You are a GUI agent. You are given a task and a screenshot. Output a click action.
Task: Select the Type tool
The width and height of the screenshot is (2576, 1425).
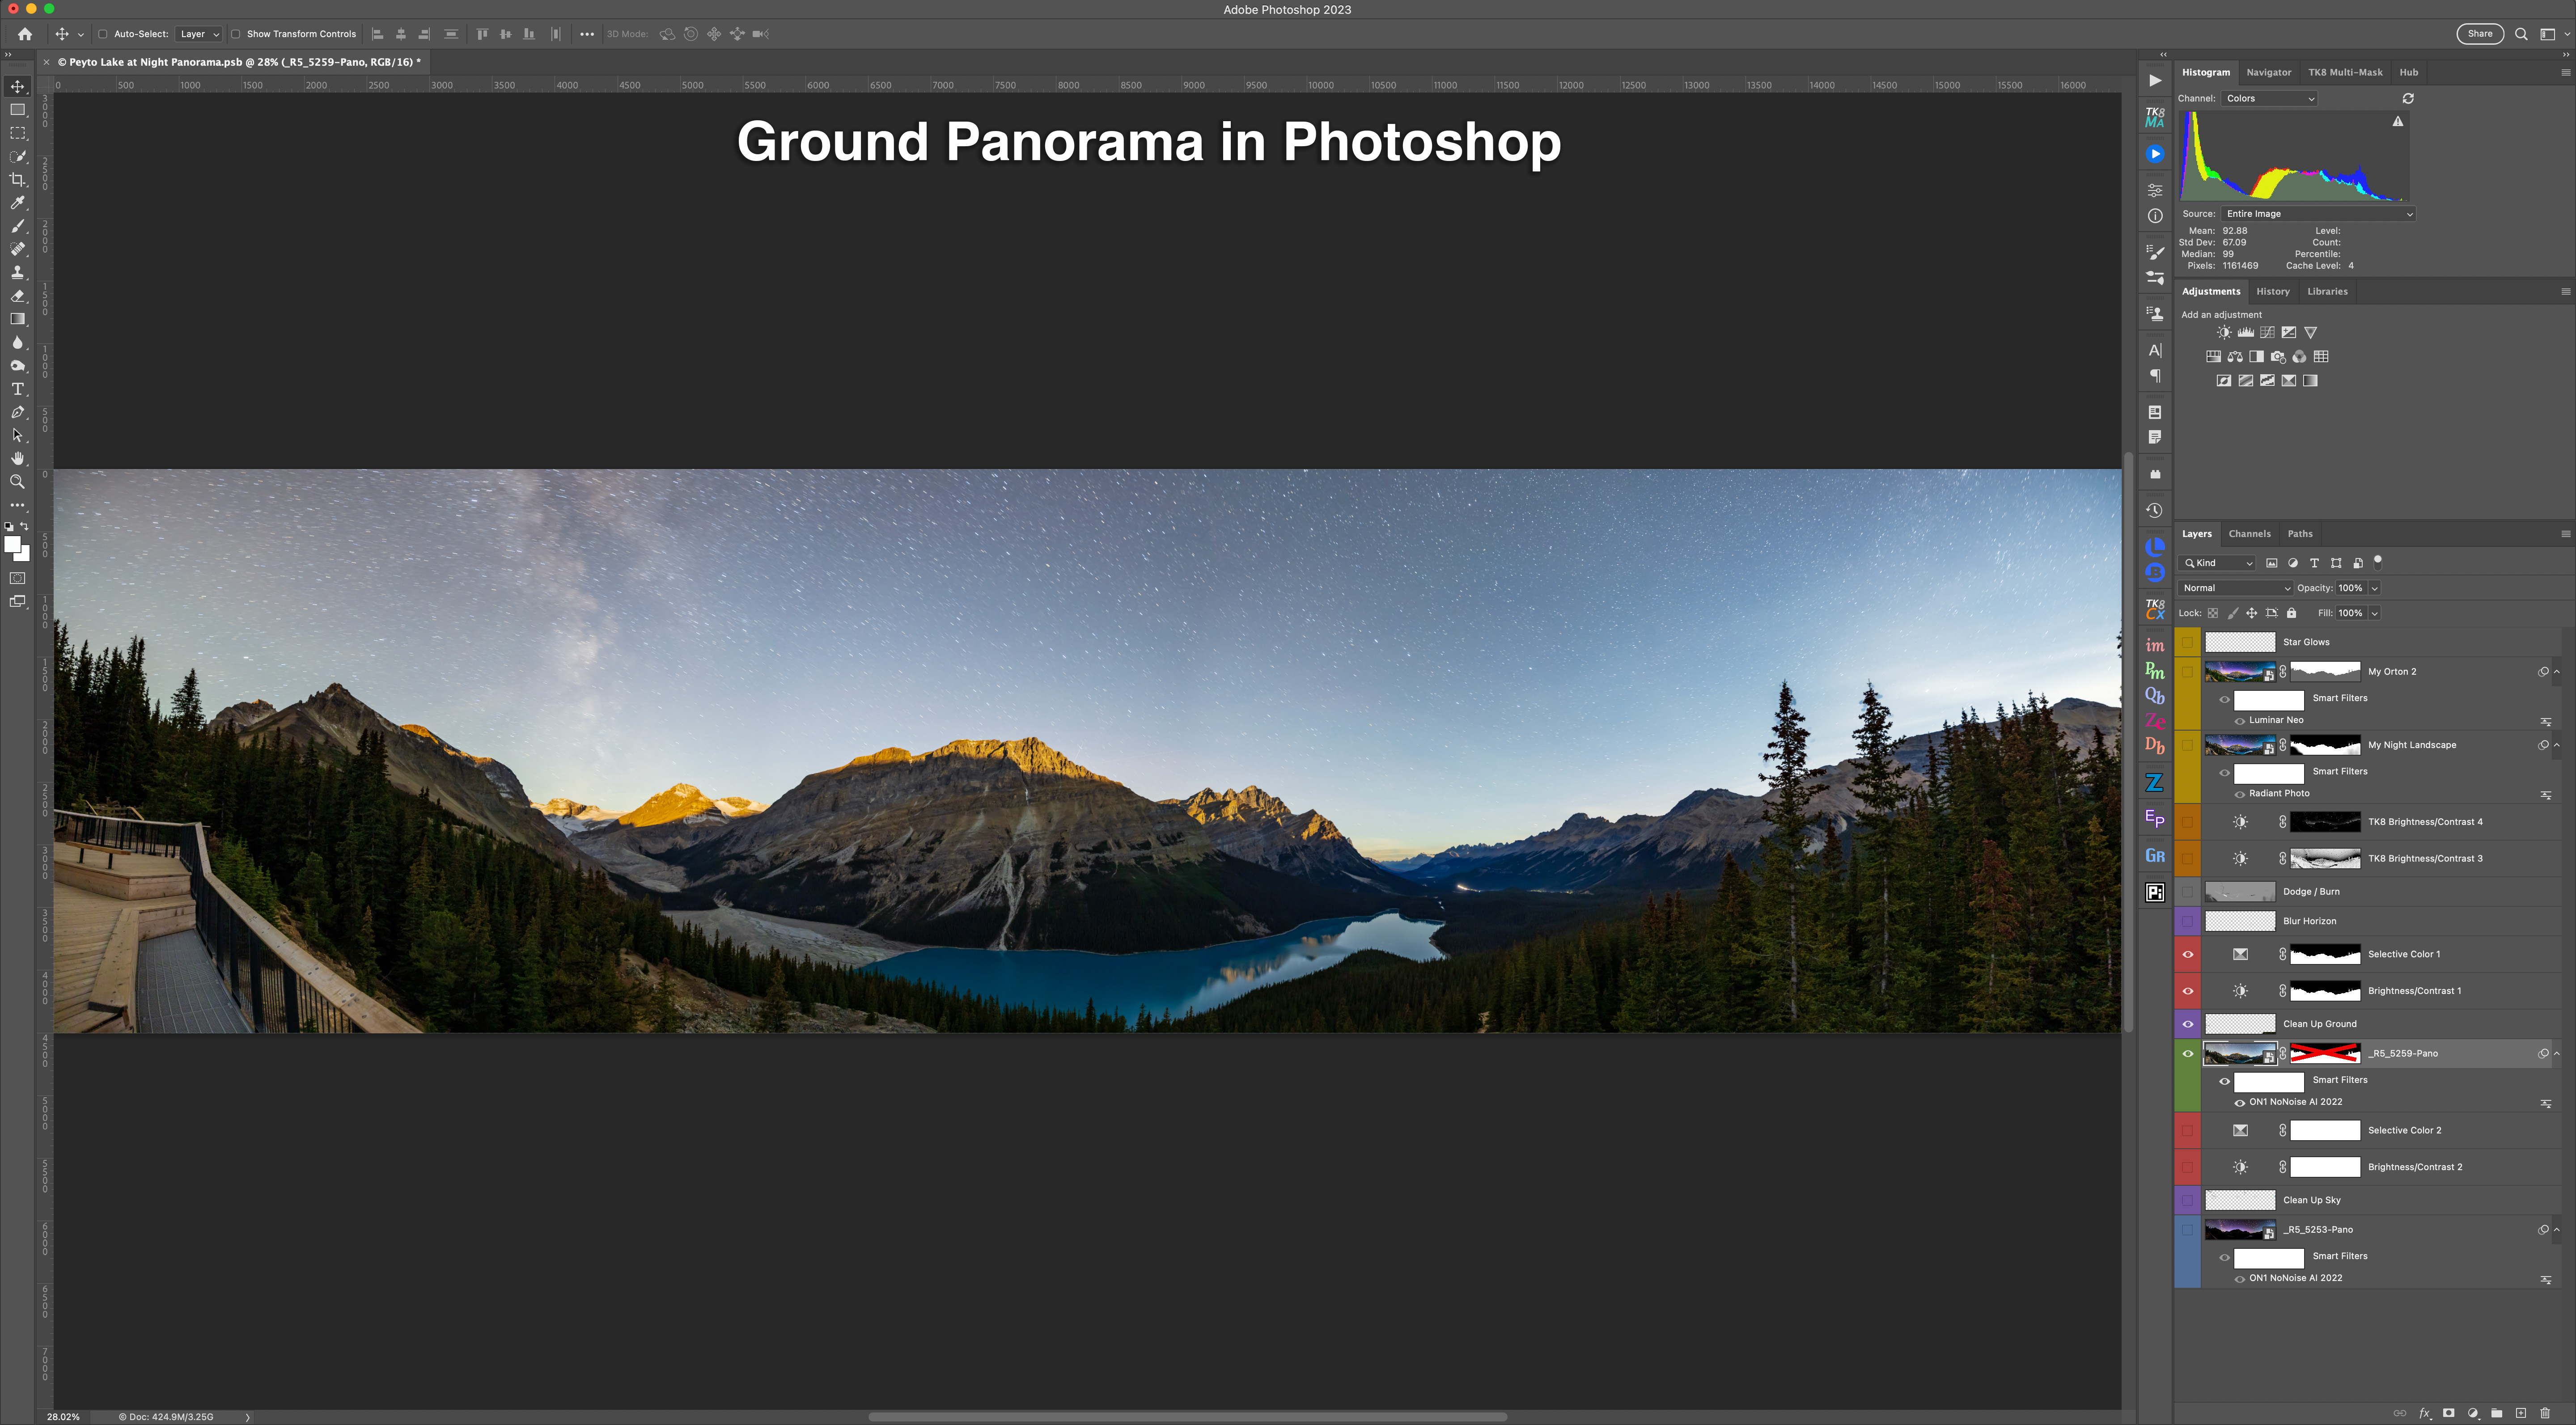click(17, 389)
